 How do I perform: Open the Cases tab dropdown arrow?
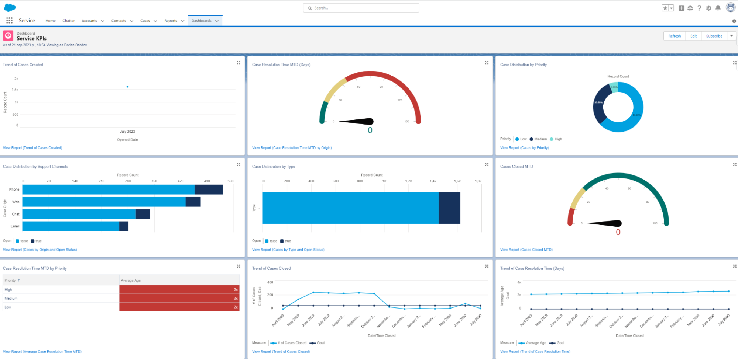[155, 21]
